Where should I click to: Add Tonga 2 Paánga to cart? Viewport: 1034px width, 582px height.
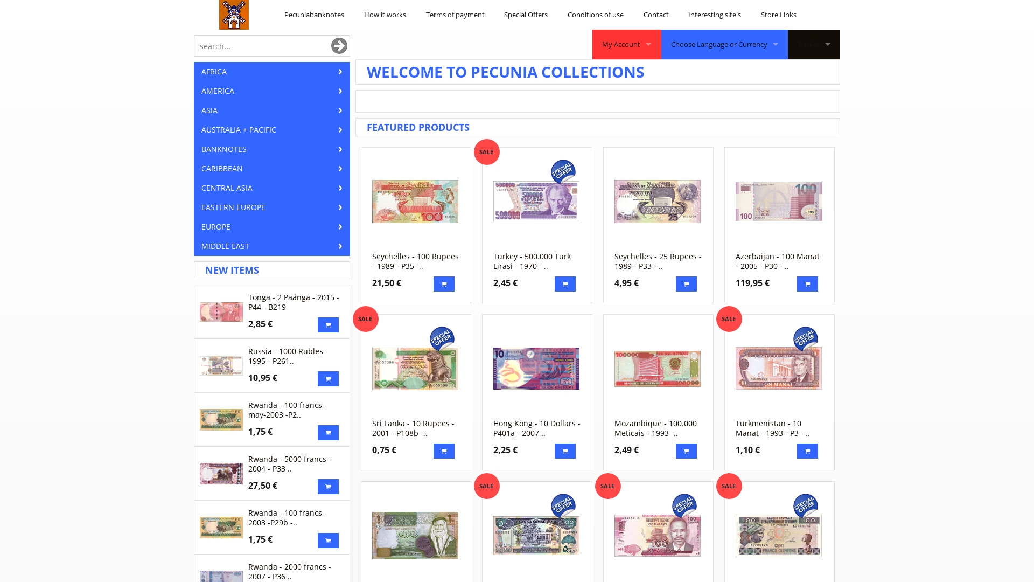(328, 325)
